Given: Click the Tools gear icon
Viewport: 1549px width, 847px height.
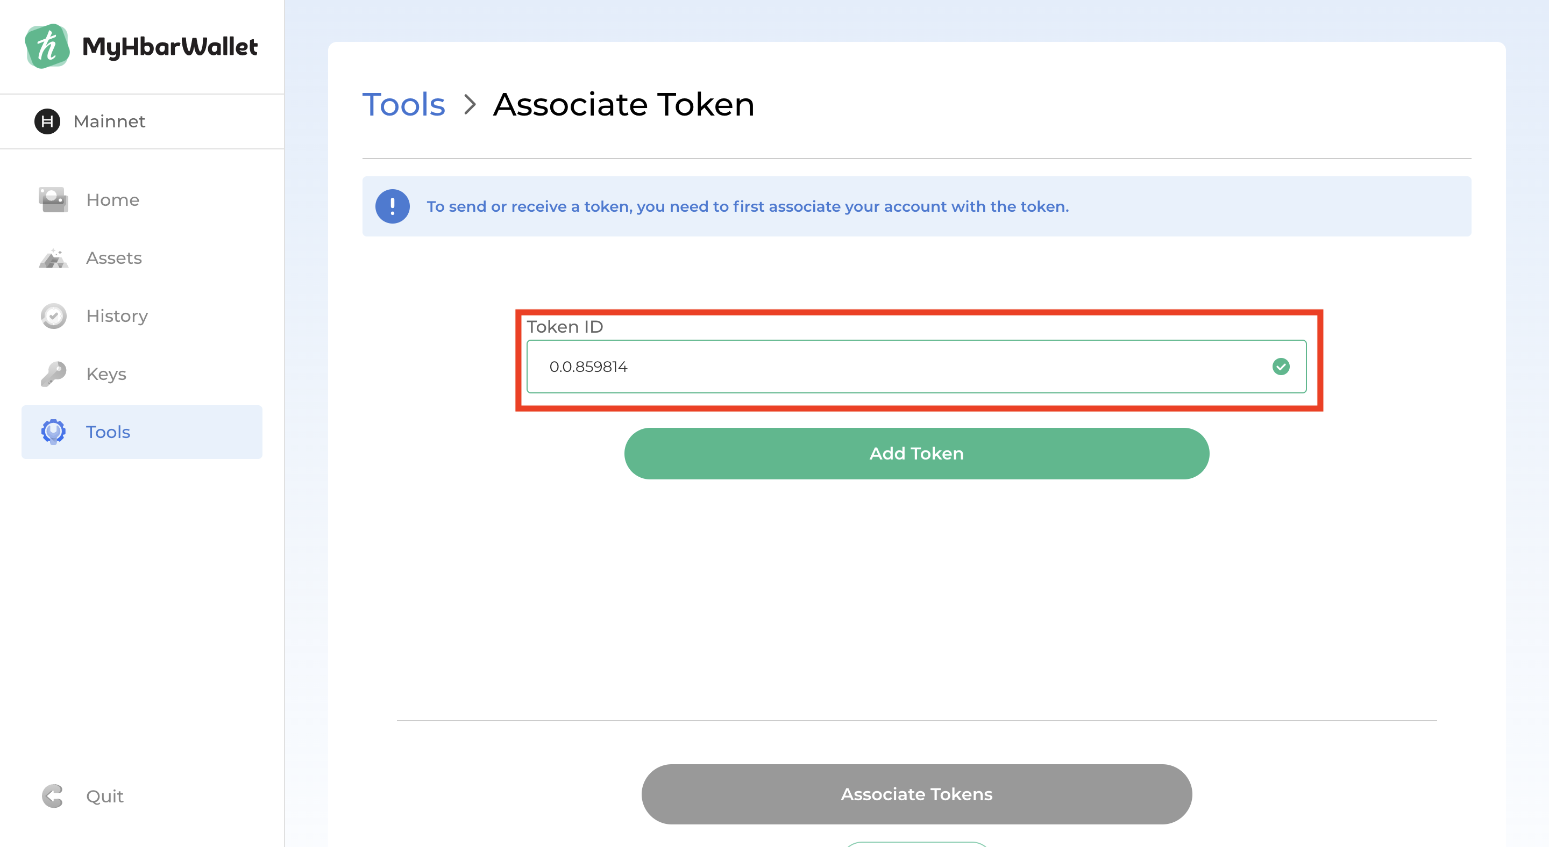Looking at the screenshot, I should pos(54,432).
